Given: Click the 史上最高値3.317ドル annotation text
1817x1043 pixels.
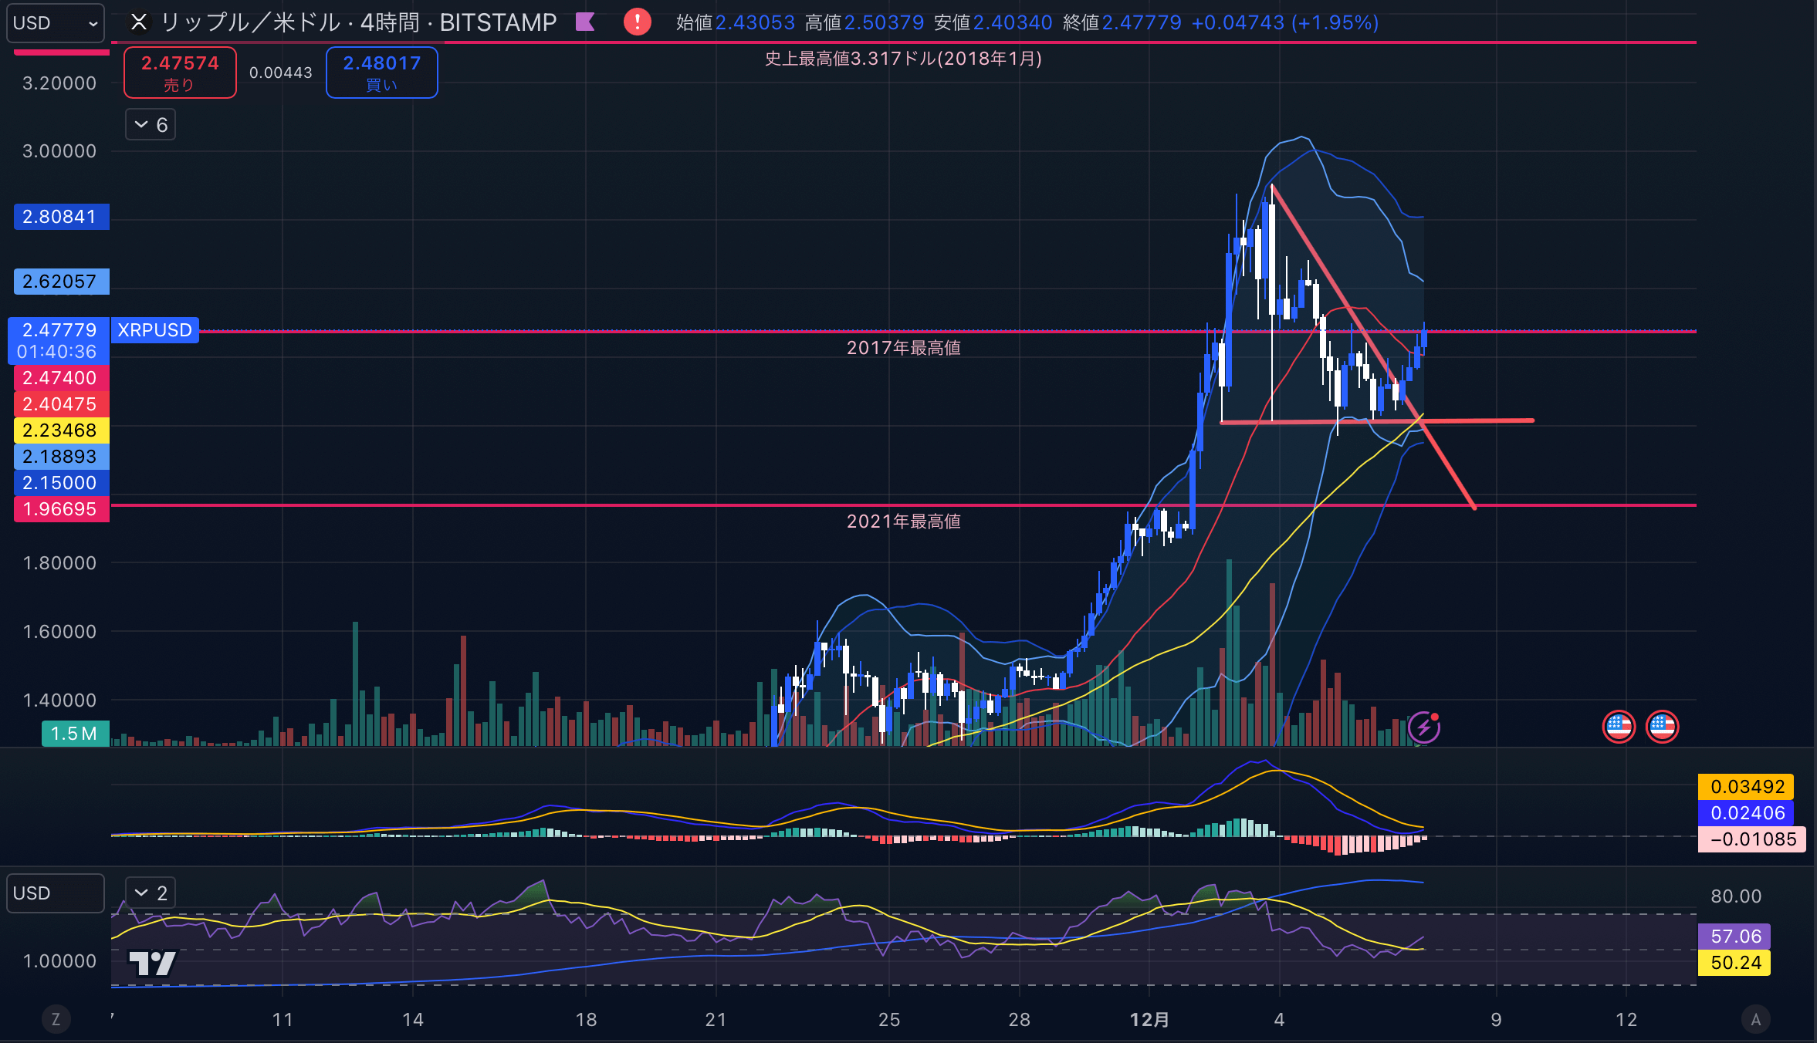Looking at the screenshot, I should coord(903,59).
